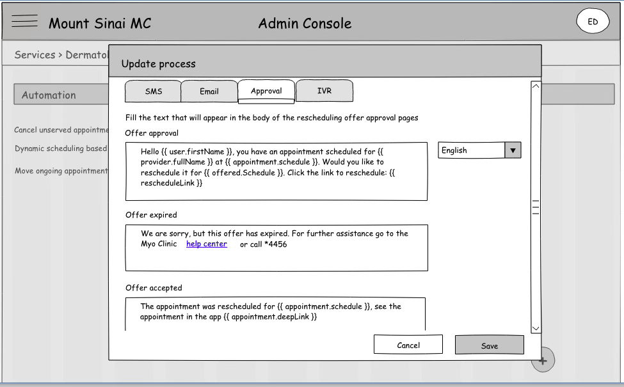Select Cancel unserved appointments row

click(x=61, y=130)
